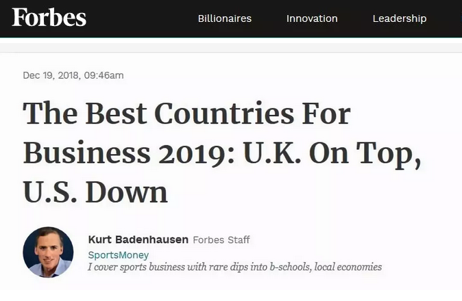Open Kurt Badenhausen's author name link
462x301 pixels.
point(138,239)
